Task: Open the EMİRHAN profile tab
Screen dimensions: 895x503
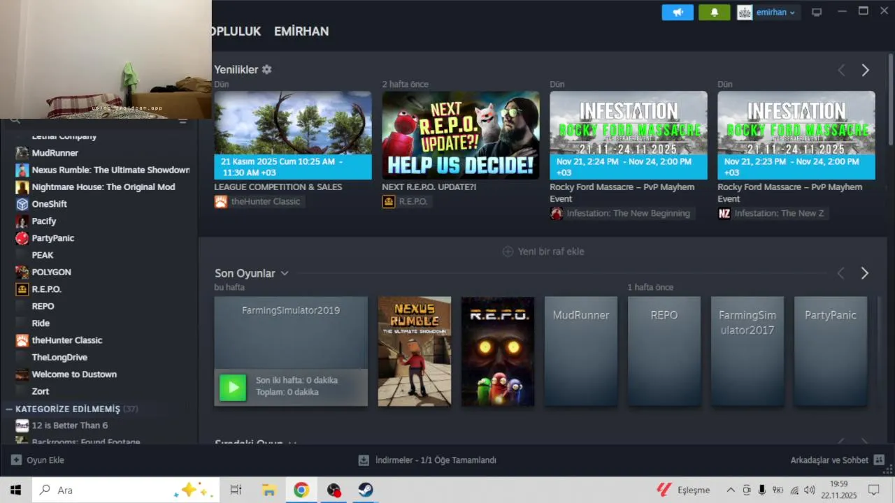Action: 301,31
